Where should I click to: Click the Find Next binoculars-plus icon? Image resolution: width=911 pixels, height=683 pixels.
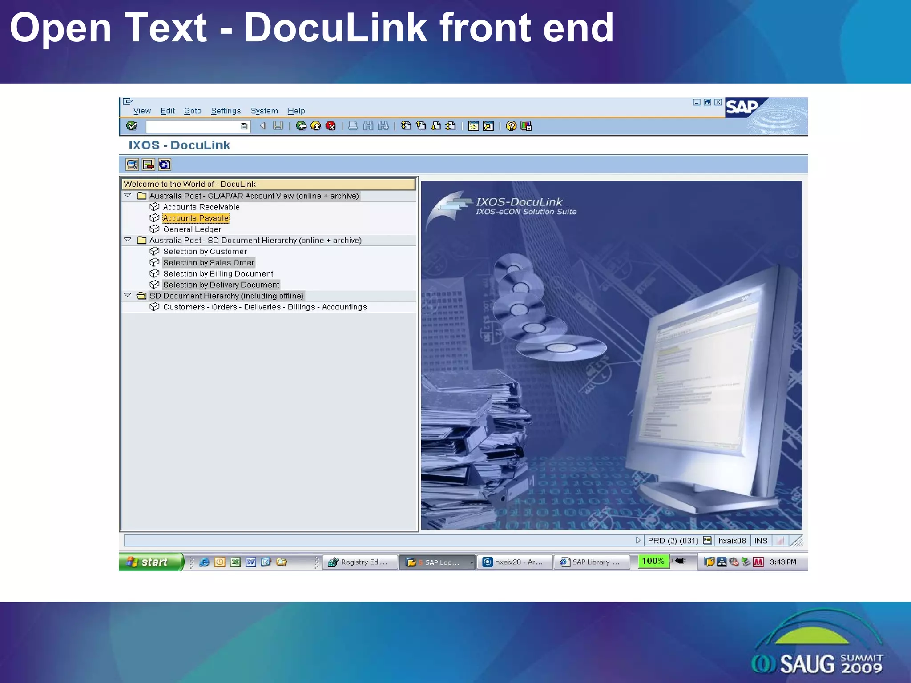pos(383,126)
